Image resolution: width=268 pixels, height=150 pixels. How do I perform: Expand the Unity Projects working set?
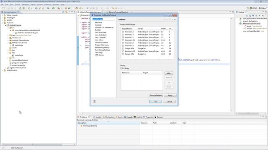tap(3, 70)
